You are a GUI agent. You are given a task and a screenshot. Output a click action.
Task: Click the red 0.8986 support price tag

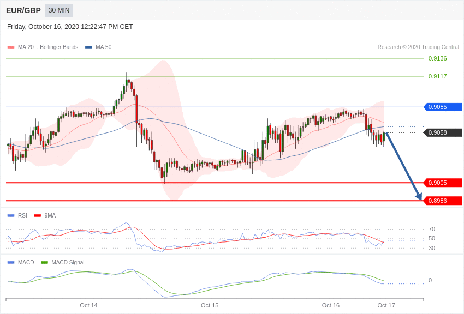tap(443, 201)
